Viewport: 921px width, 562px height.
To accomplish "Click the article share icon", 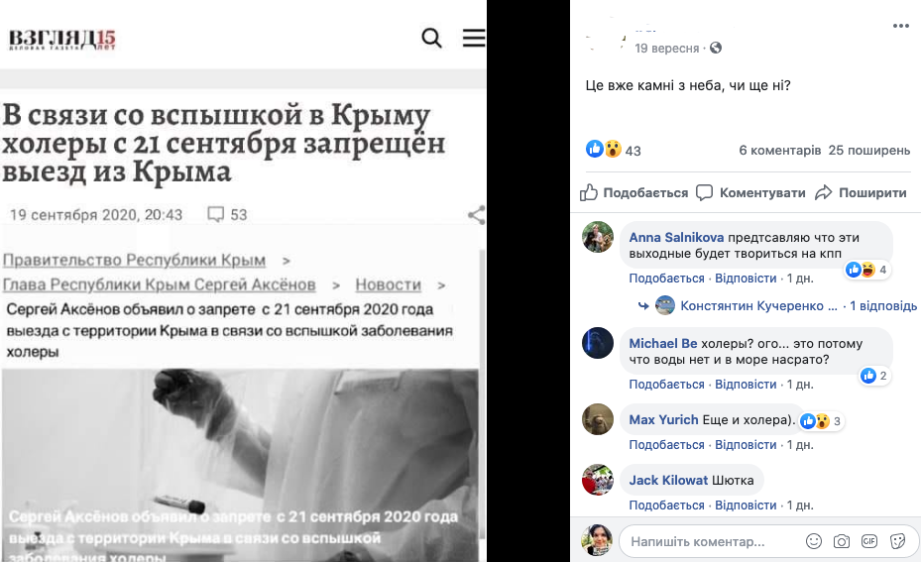I will pos(476,215).
